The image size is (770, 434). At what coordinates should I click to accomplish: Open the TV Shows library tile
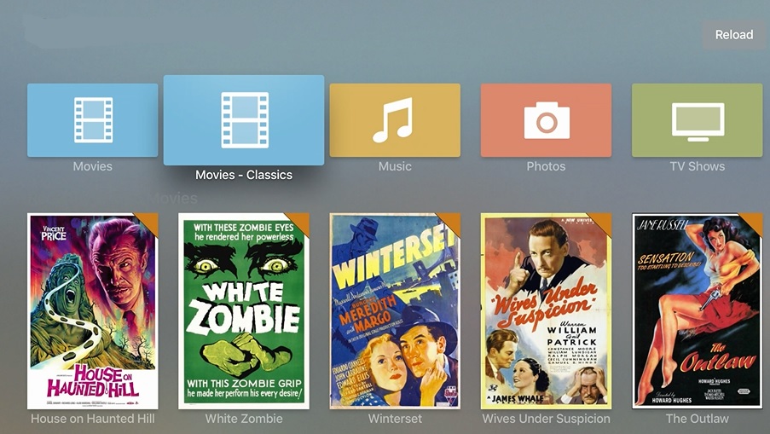698,120
